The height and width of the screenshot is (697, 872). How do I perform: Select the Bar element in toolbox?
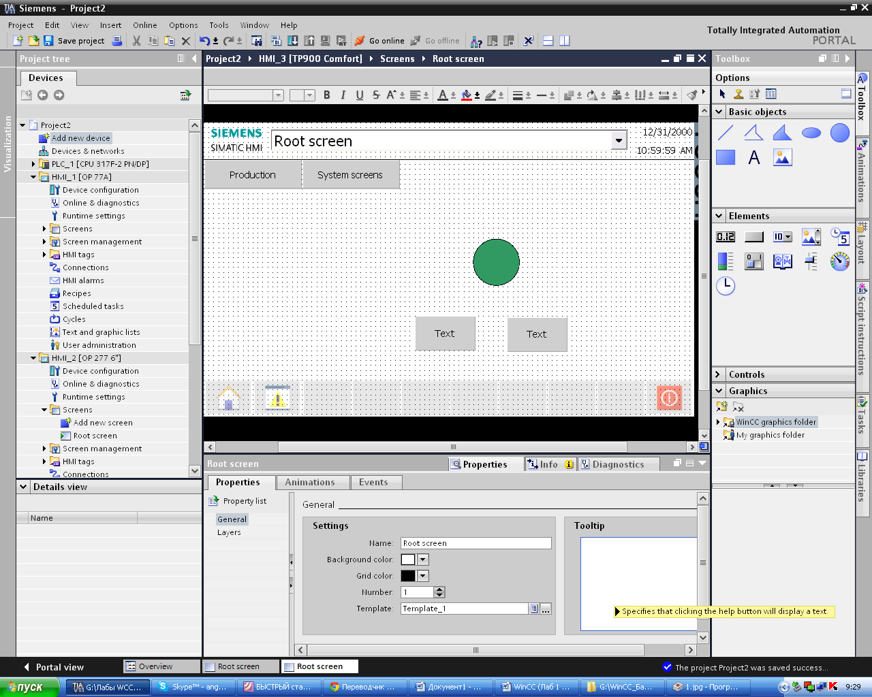point(726,261)
